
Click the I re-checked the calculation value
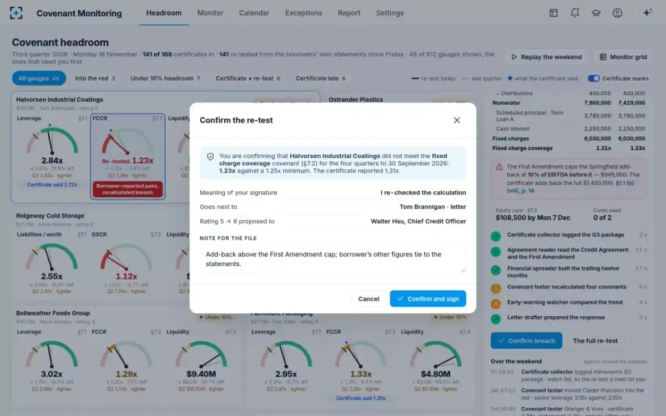coord(423,192)
